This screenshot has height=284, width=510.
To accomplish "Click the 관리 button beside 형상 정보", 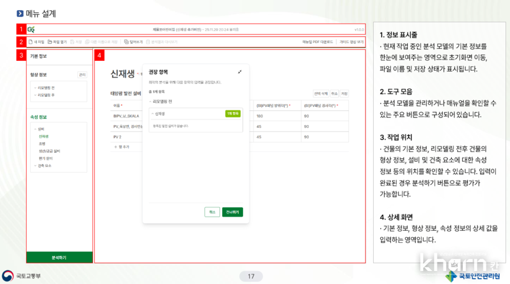I will pyautogui.click(x=82, y=75).
